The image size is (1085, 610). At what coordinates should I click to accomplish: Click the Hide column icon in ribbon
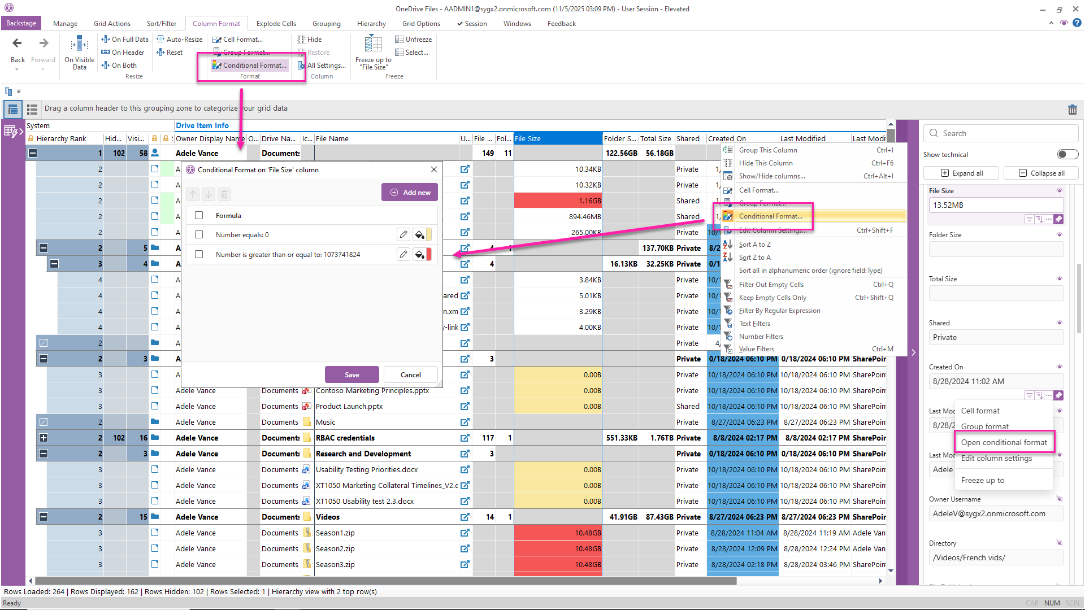(302, 40)
